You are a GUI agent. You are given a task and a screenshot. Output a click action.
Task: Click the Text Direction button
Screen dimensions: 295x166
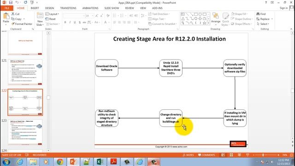point(159,14)
